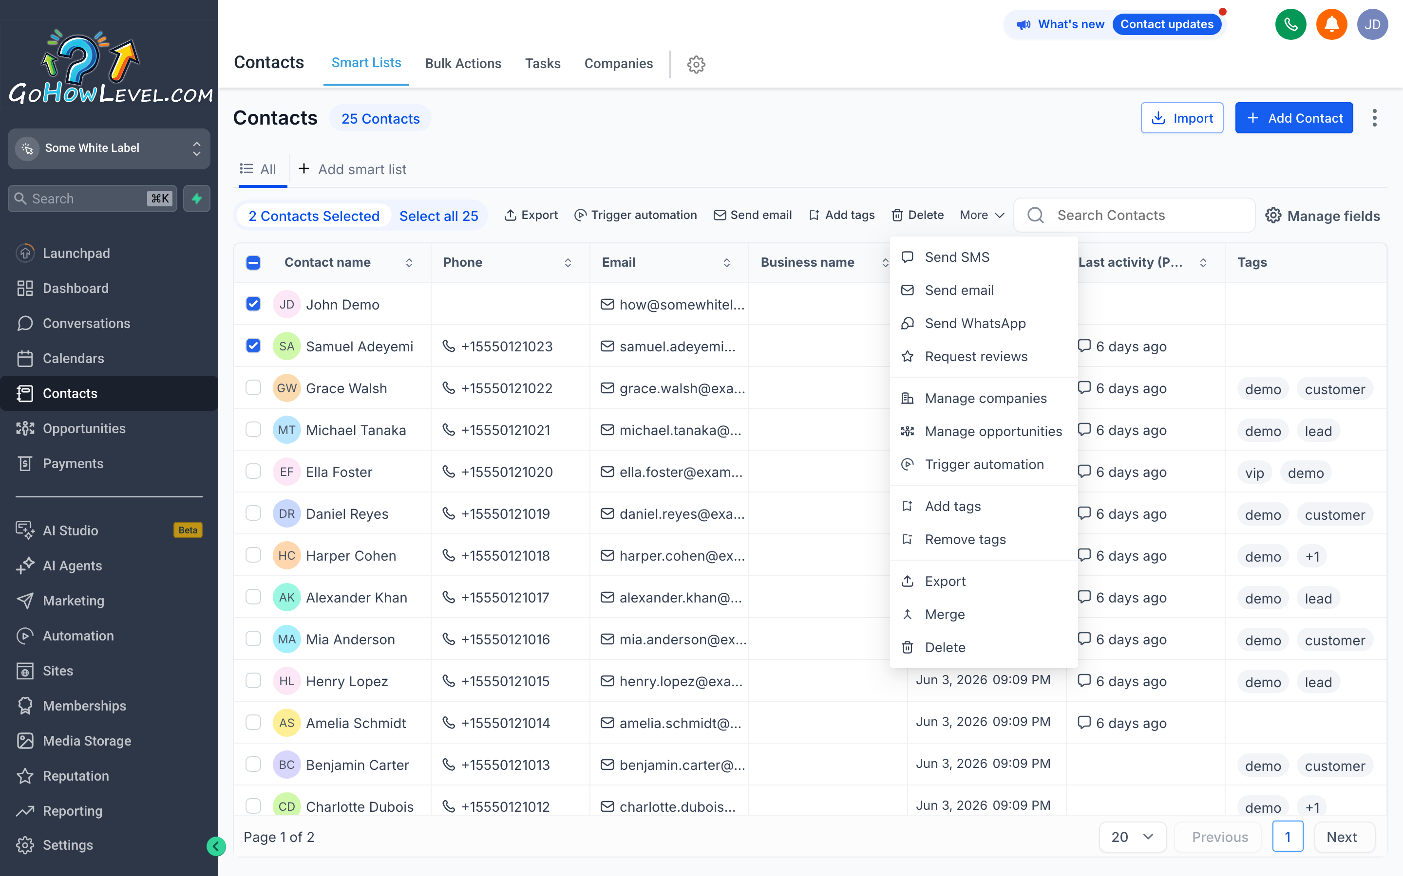Collapse sidebar with green arrow button
The width and height of the screenshot is (1403, 876).
click(216, 846)
